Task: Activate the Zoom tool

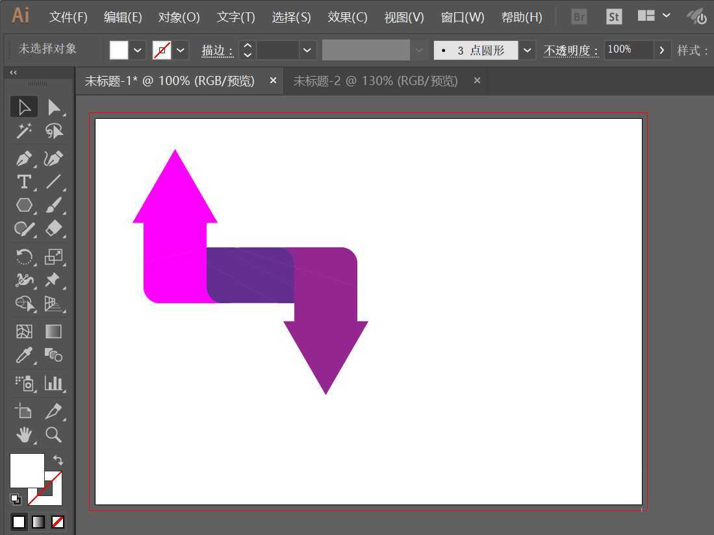Action: tap(55, 435)
